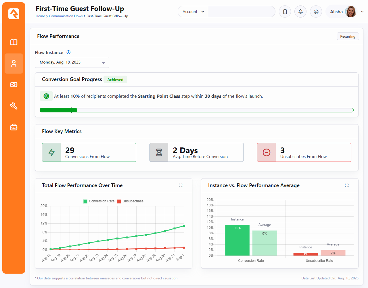Select the people icon in sidebar
Image resolution: width=368 pixels, height=288 pixels.
point(14,64)
